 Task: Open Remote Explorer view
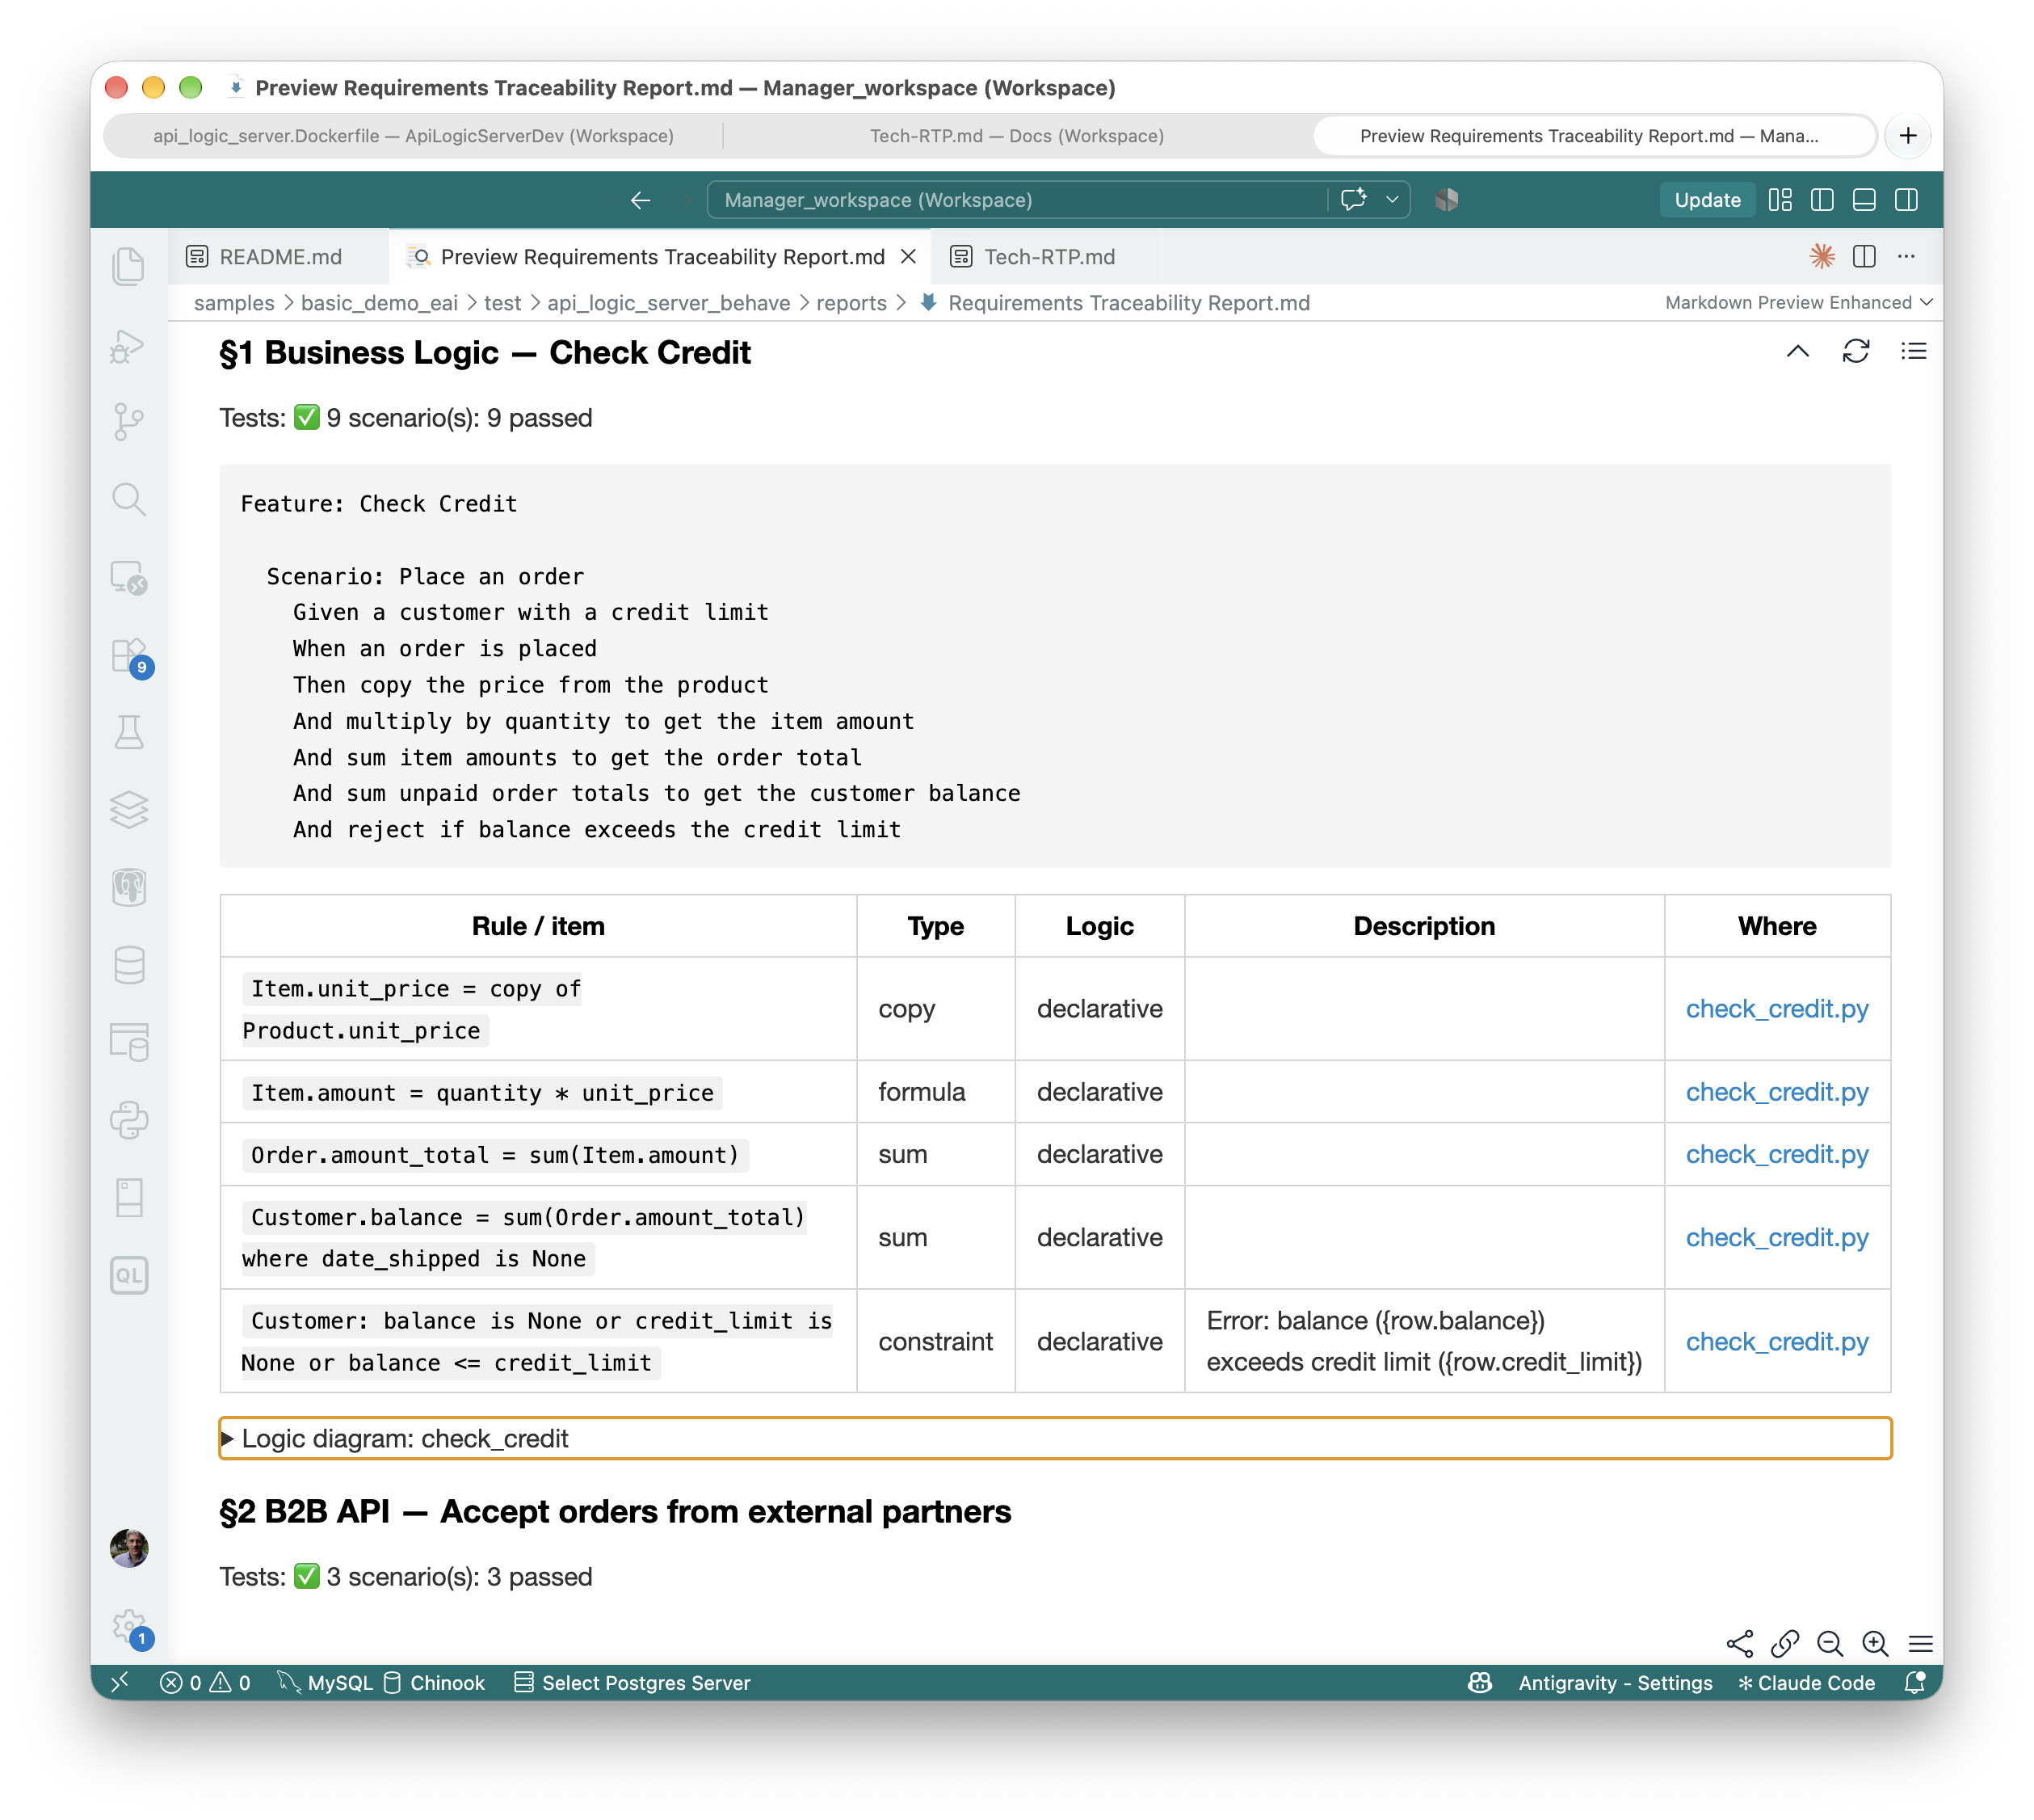[129, 577]
